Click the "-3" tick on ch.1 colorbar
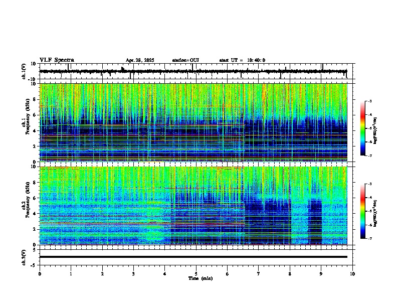 click(370, 101)
